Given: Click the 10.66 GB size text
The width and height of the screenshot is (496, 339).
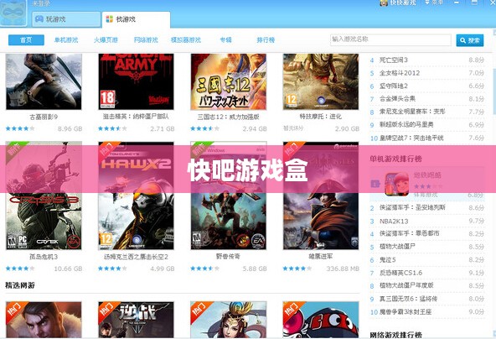Looking at the screenshot, I should tap(68, 269).
